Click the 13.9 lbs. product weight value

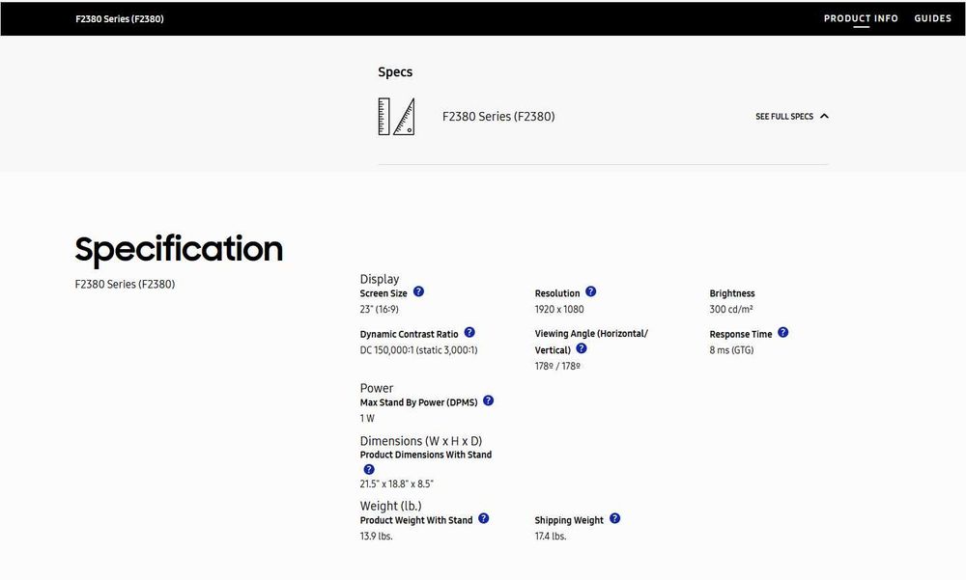coord(377,537)
